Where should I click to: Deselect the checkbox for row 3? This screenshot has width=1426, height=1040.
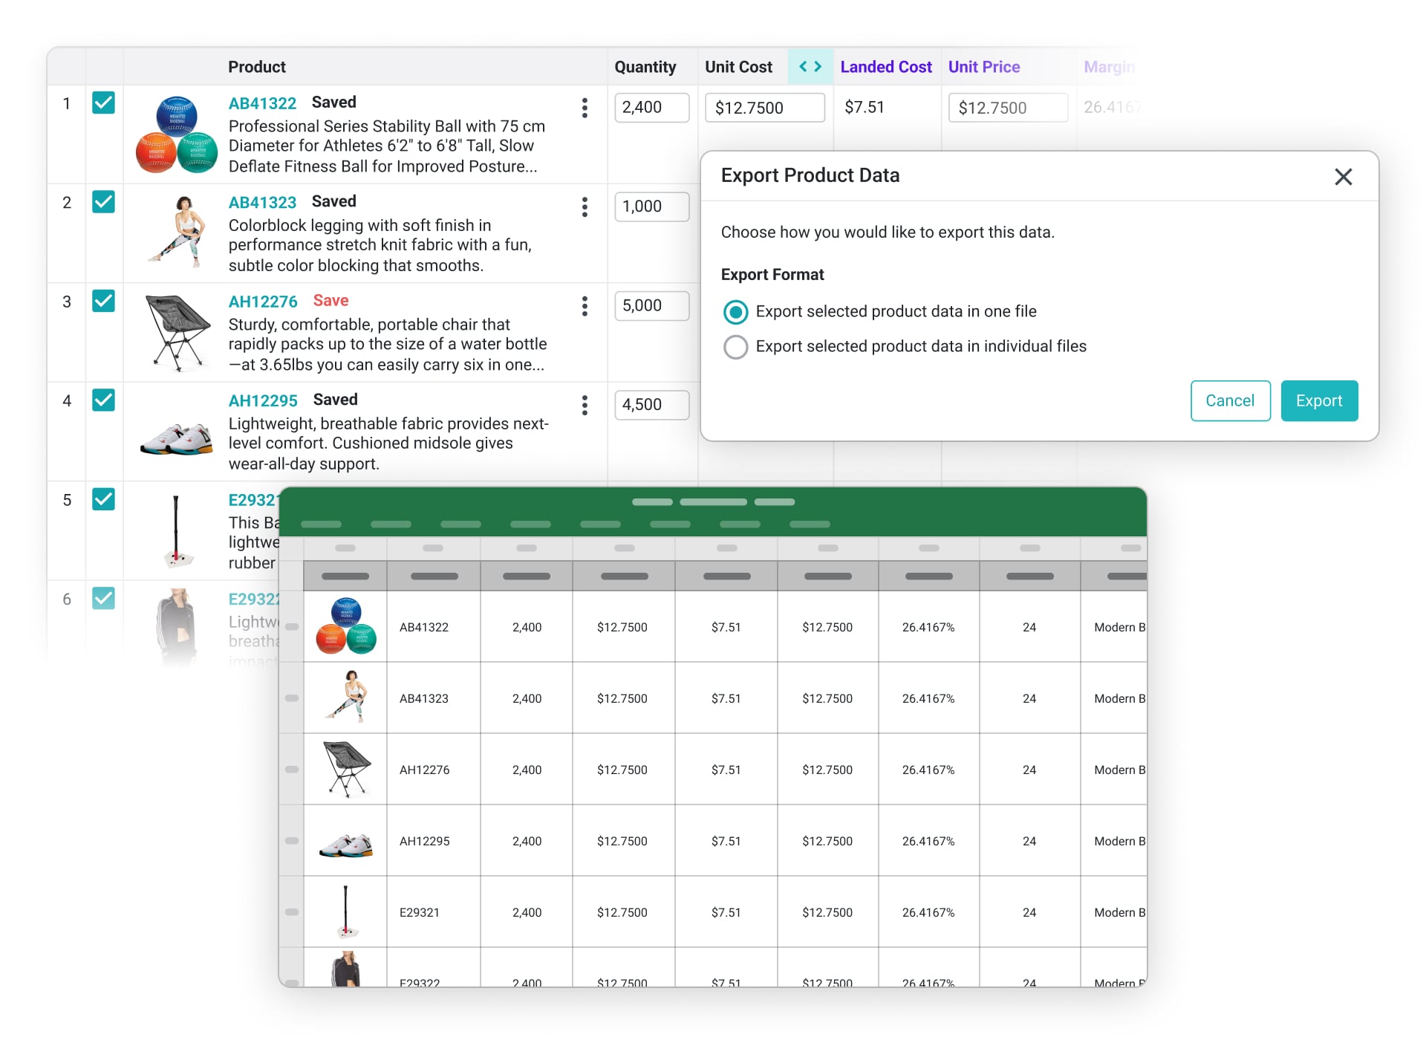coord(103,301)
